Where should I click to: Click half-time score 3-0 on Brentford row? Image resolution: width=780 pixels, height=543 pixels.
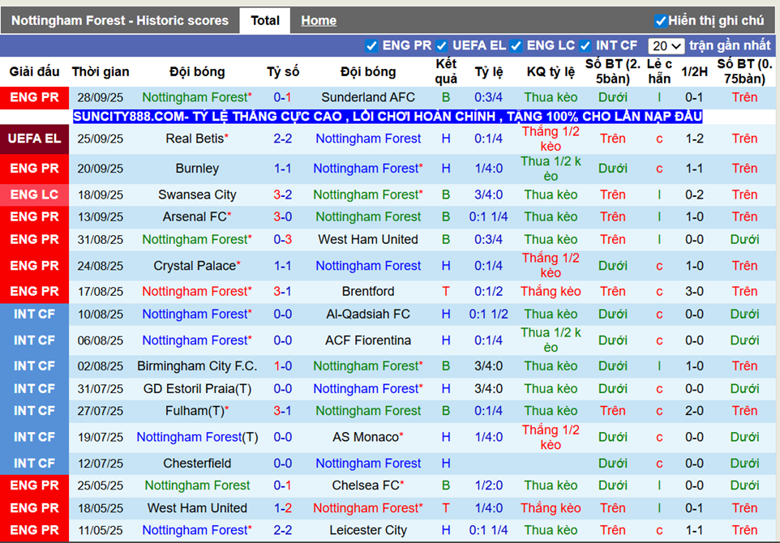tap(694, 292)
